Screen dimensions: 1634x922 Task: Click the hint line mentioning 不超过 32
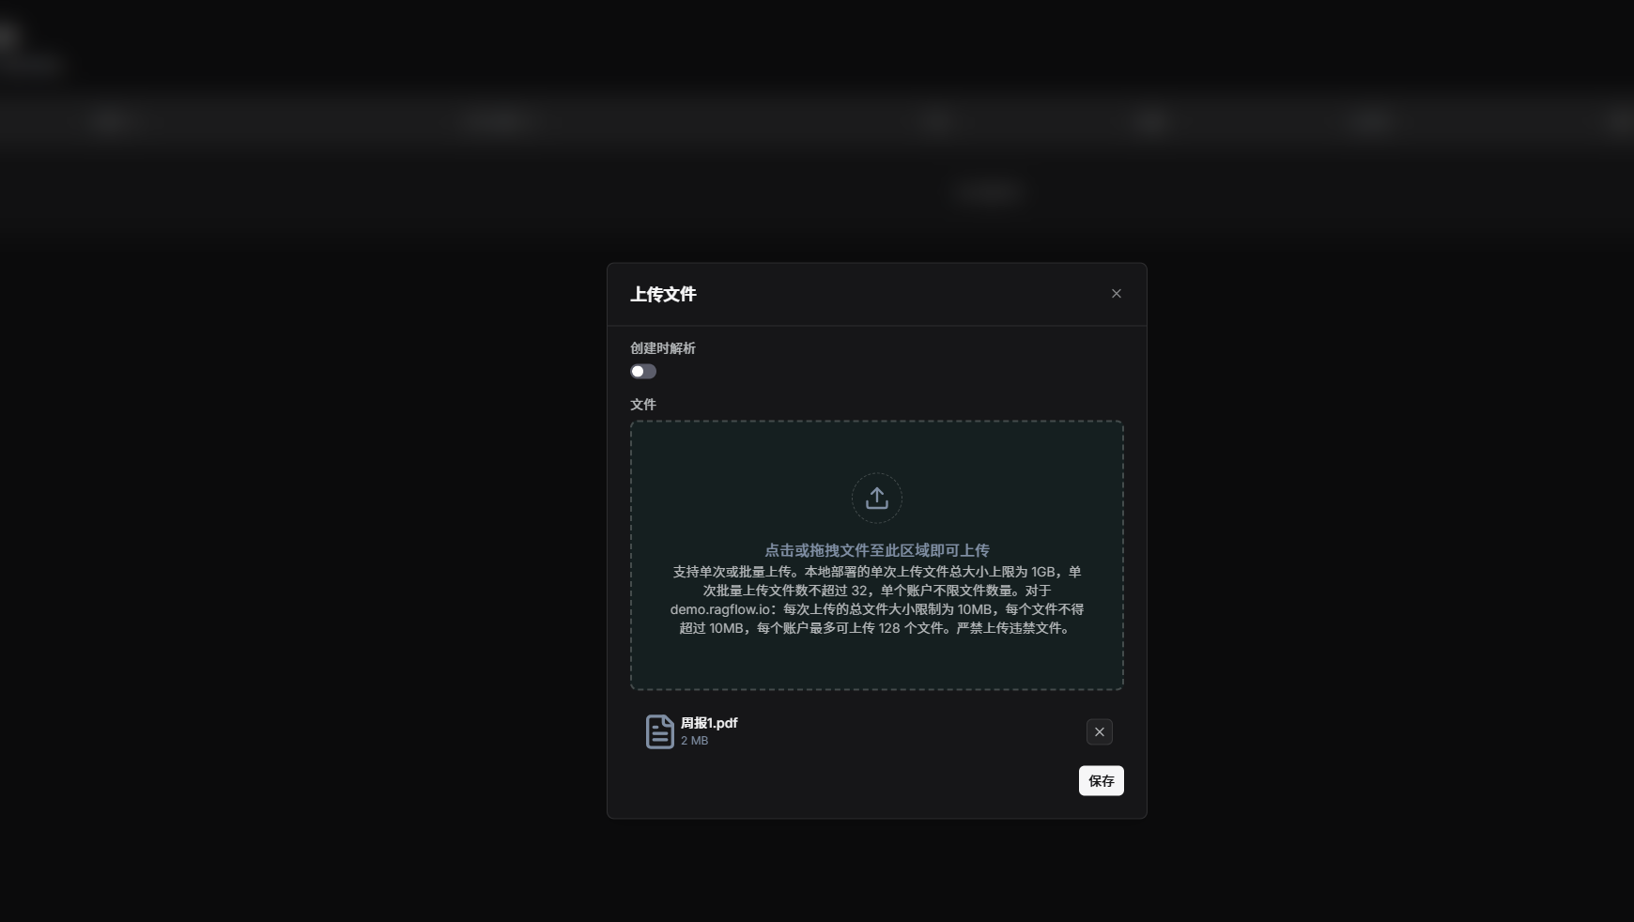pyautogui.click(x=876, y=591)
